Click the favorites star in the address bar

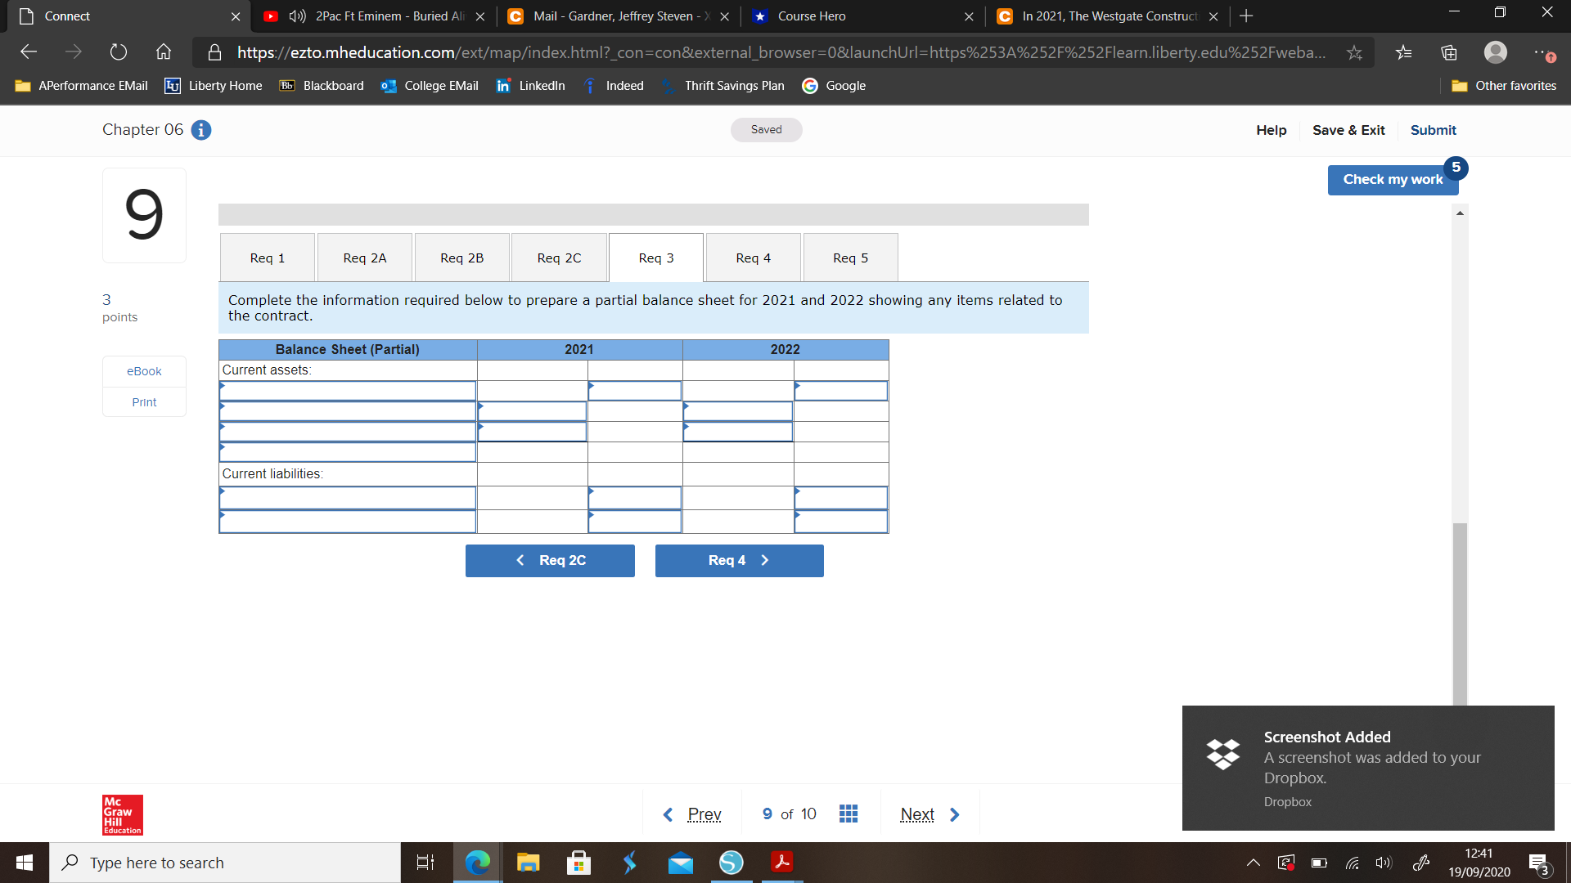coord(1355,52)
